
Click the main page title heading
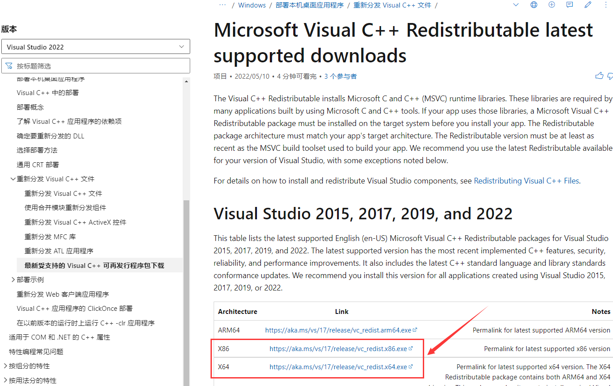tap(403, 43)
